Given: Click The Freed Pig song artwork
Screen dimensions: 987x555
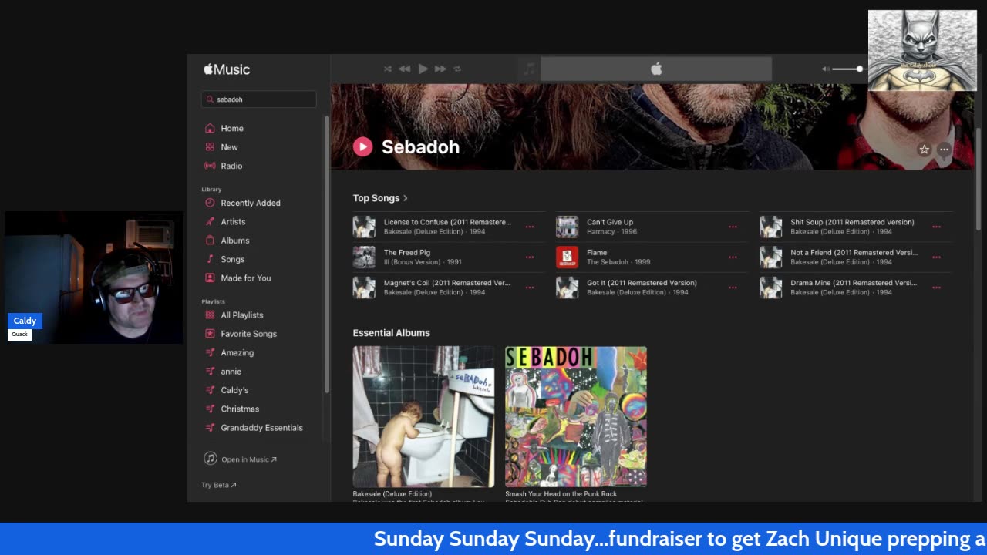Looking at the screenshot, I should click(364, 257).
